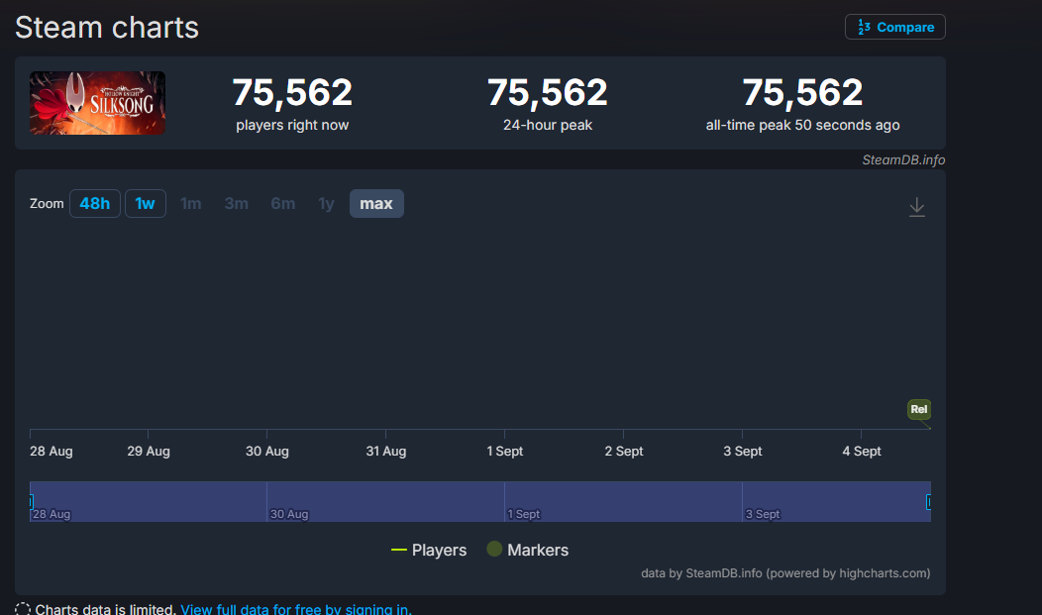Click the Rel release marker on chart
The height and width of the screenshot is (615, 1042).
click(919, 409)
